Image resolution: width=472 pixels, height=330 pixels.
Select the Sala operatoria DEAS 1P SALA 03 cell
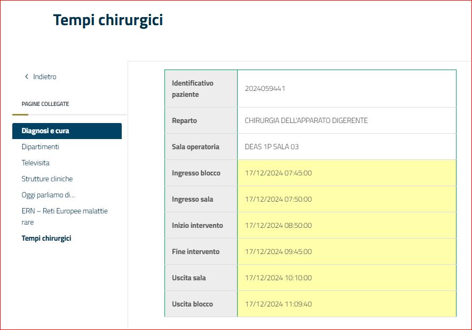click(272, 146)
